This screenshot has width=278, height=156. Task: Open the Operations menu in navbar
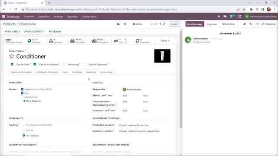pos(43,16)
